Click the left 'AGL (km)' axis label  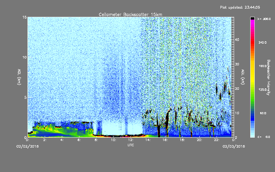coord(19,77)
